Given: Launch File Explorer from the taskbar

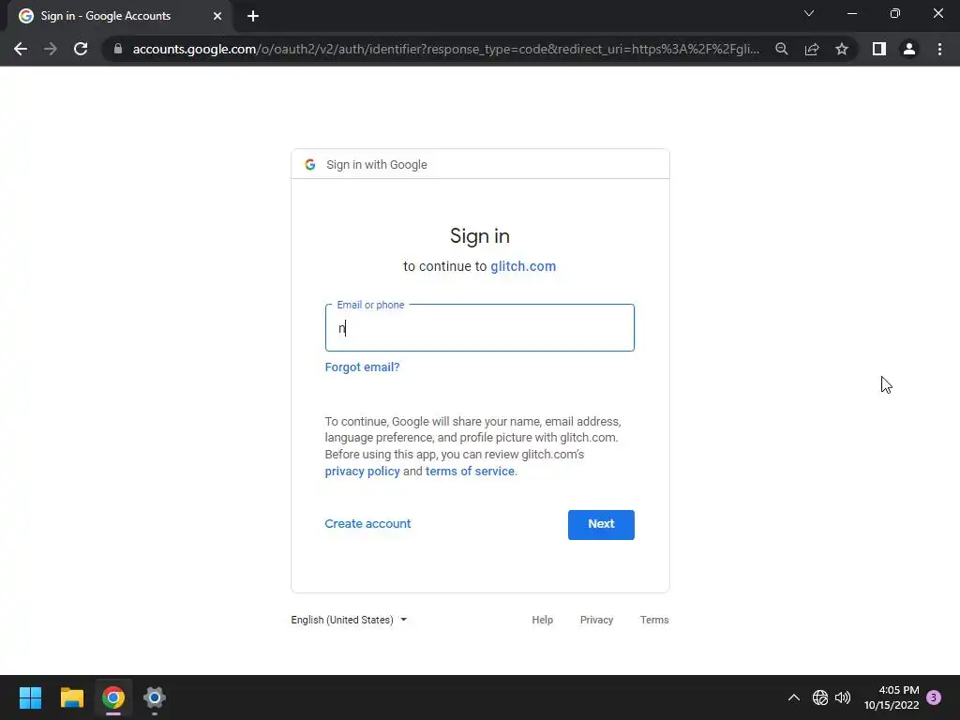Looking at the screenshot, I should [x=71, y=697].
